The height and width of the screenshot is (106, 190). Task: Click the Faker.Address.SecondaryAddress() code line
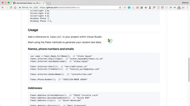pyautogui.click(x=60, y=98)
